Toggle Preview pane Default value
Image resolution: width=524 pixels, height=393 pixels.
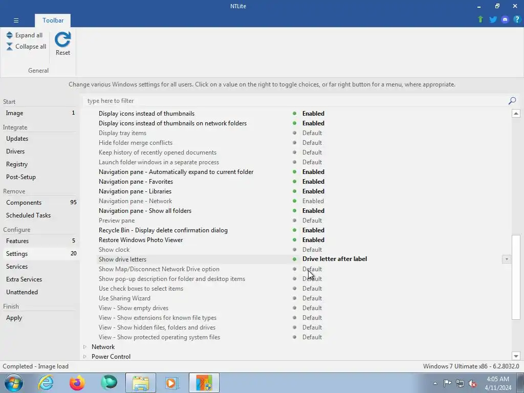312,221
